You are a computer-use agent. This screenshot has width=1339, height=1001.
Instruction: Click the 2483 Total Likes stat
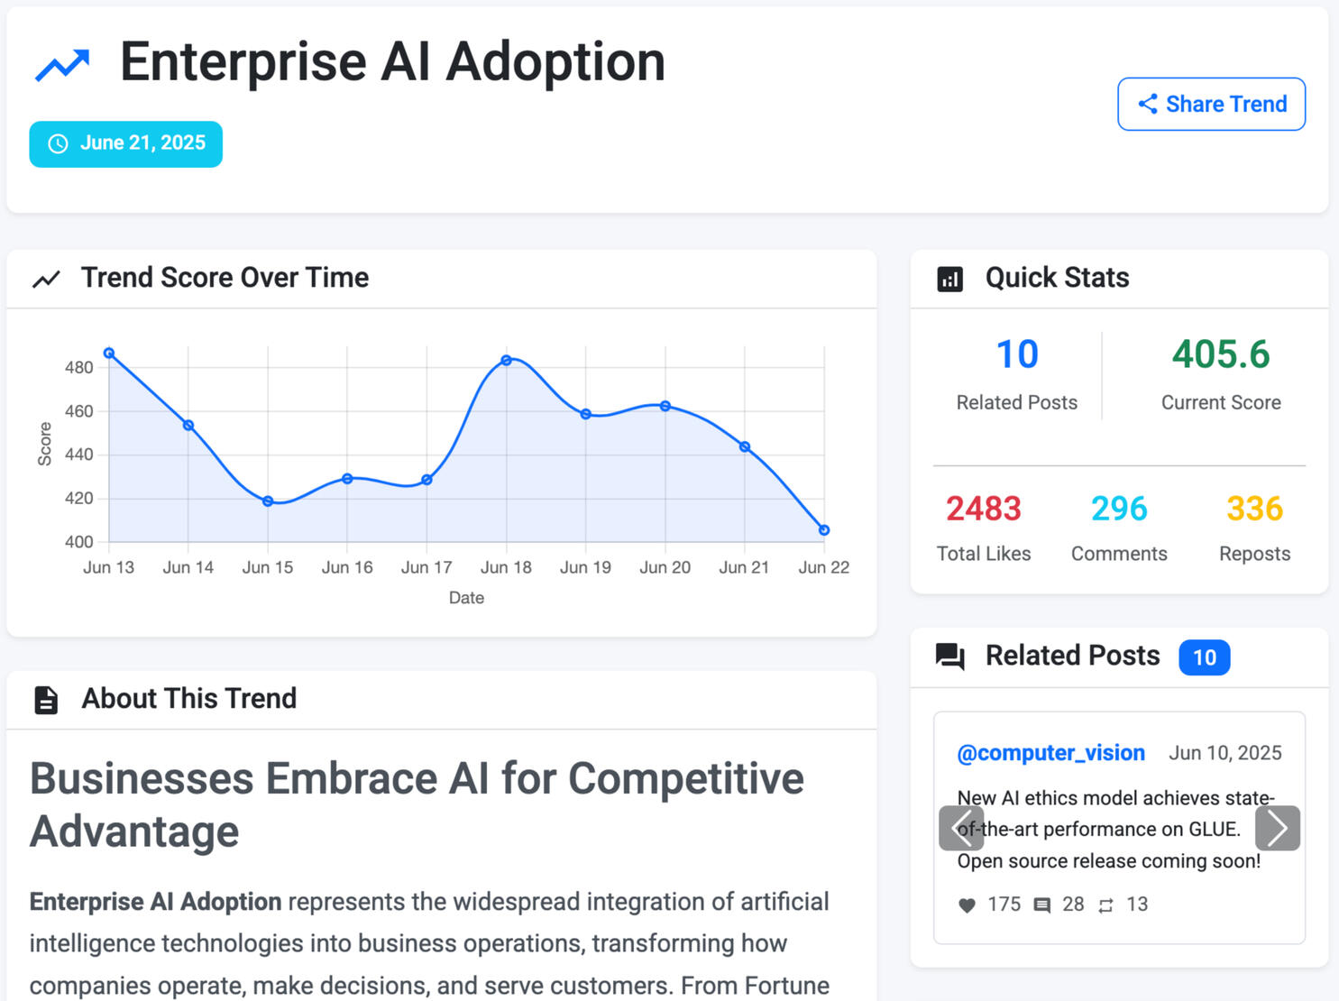[x=984, y=509]
